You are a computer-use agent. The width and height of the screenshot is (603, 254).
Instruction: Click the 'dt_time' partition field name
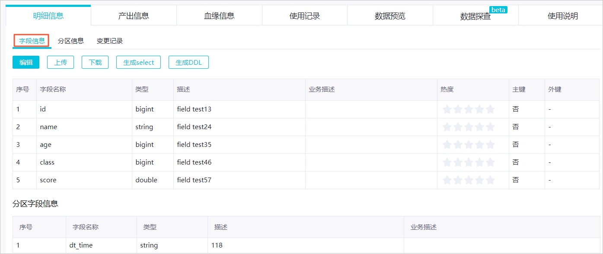pyautogui.click(x=81, y=245)
